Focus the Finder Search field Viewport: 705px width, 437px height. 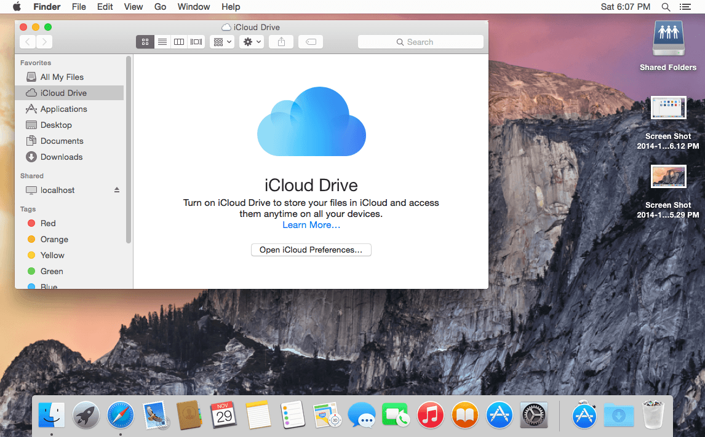(420, 42)
